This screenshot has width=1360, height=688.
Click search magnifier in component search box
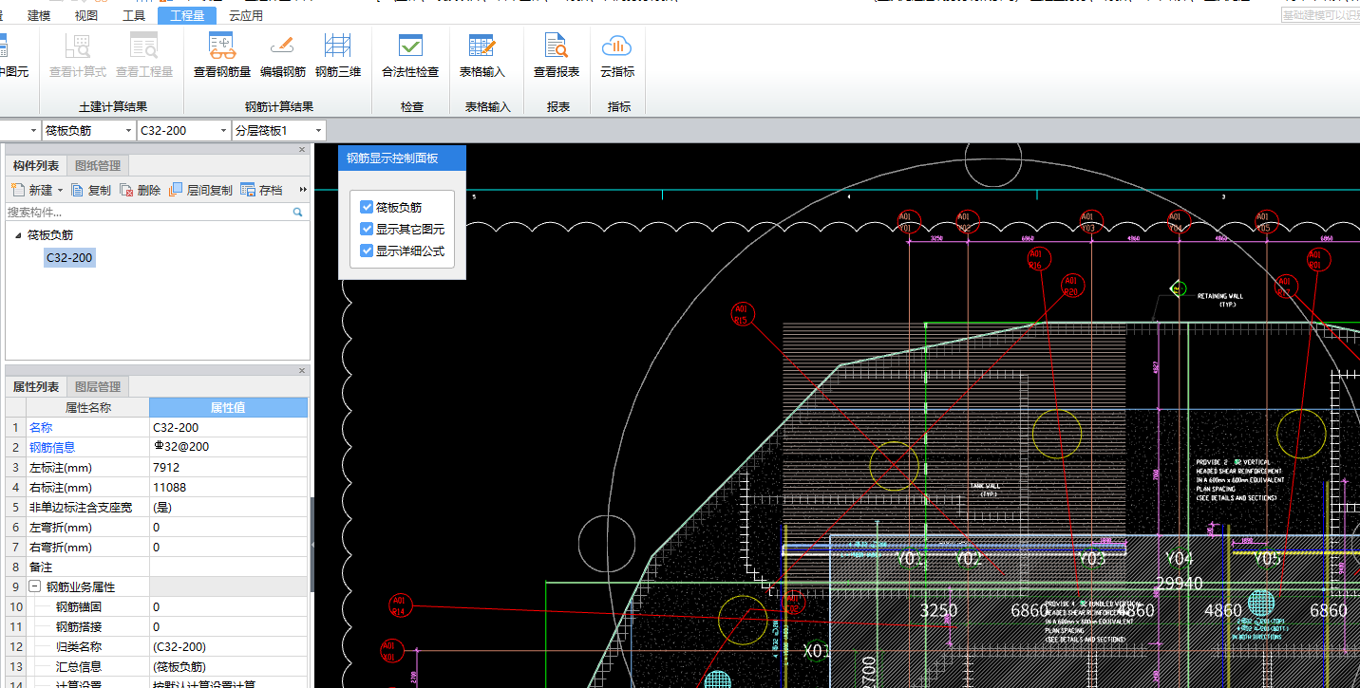[x=297, y=213]
